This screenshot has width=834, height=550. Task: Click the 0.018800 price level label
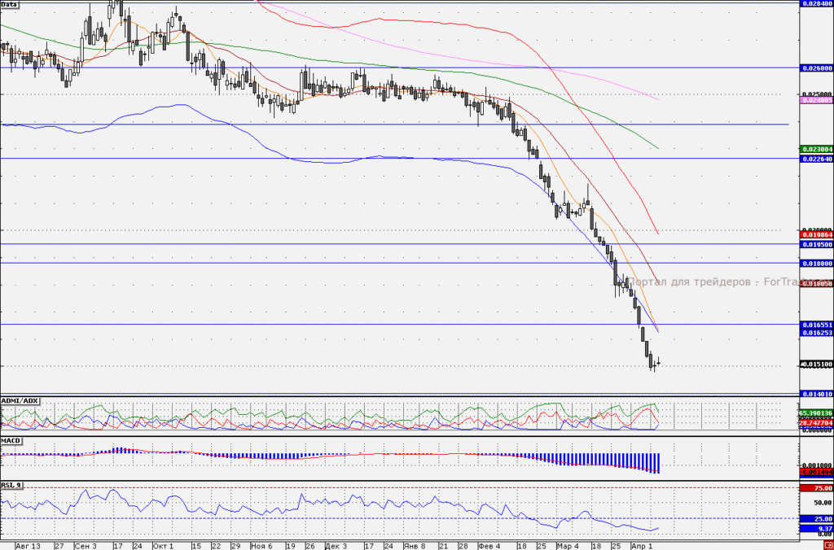817,264
